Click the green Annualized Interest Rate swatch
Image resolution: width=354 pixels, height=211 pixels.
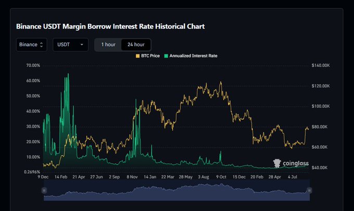point(166,56)
